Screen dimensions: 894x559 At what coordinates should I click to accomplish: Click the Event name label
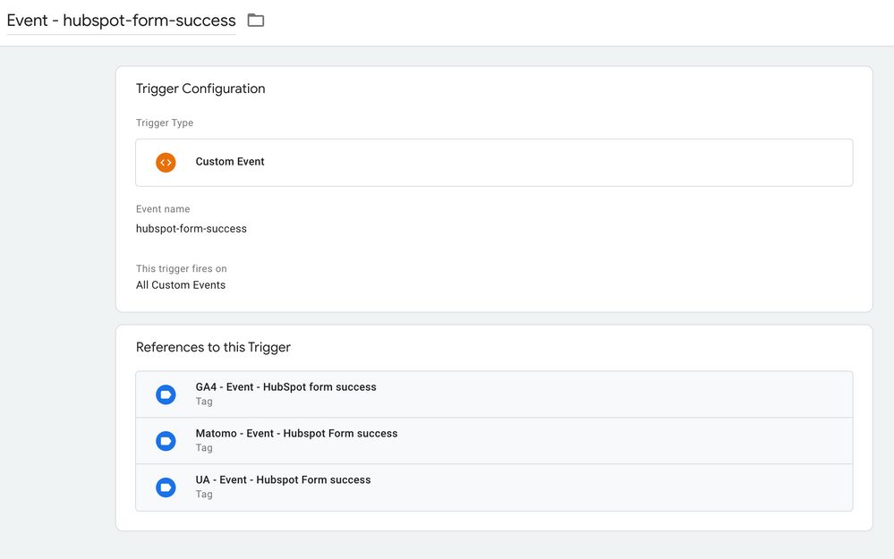(163, 209)
